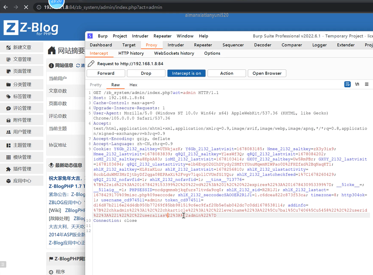373x275 pixels.
Task: Open the Burp editor hamburger menu
Action: point(367,84)
